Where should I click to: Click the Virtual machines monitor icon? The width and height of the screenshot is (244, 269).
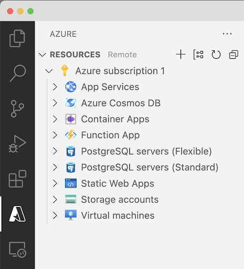click(71, 215)
